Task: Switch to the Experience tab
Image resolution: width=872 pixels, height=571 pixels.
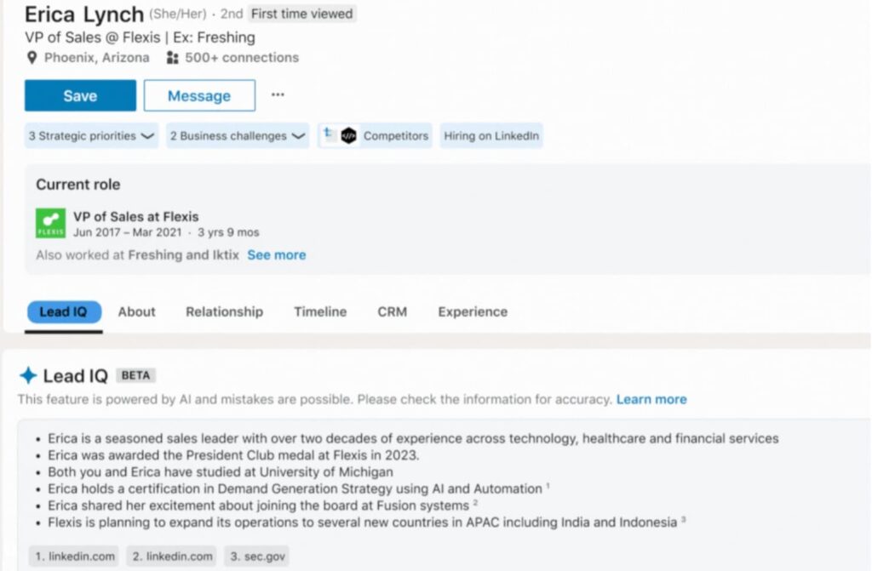Action: point(472,311)
